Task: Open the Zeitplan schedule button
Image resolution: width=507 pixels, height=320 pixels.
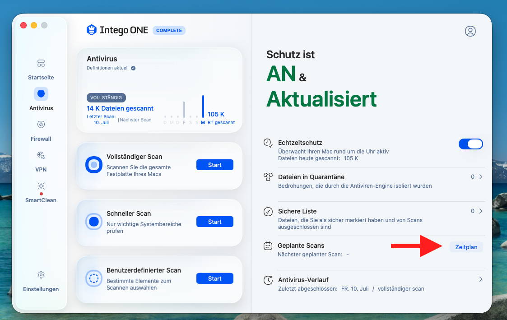Action: click(x=466, y=247)
